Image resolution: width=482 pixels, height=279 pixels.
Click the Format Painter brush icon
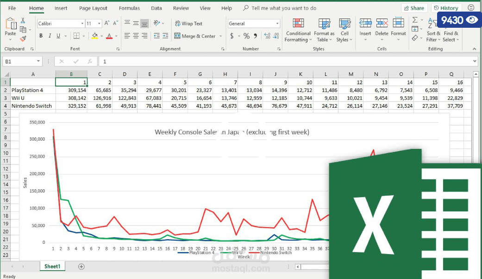(x=23, y=39)
